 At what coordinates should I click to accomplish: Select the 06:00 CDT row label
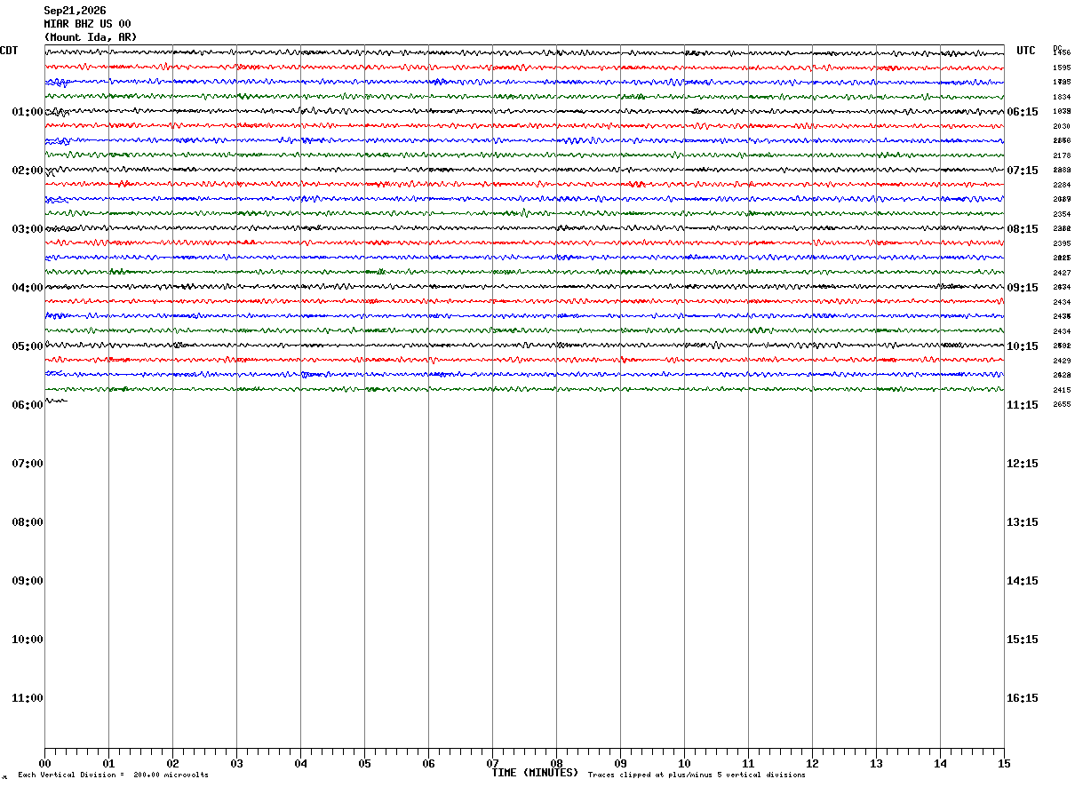point(28,405)
